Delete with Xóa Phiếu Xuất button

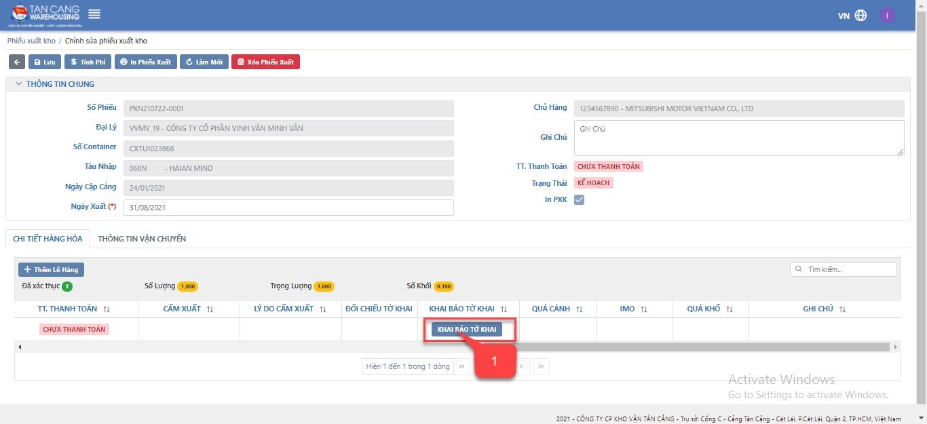pyautogui.click(x=265, y=62)
